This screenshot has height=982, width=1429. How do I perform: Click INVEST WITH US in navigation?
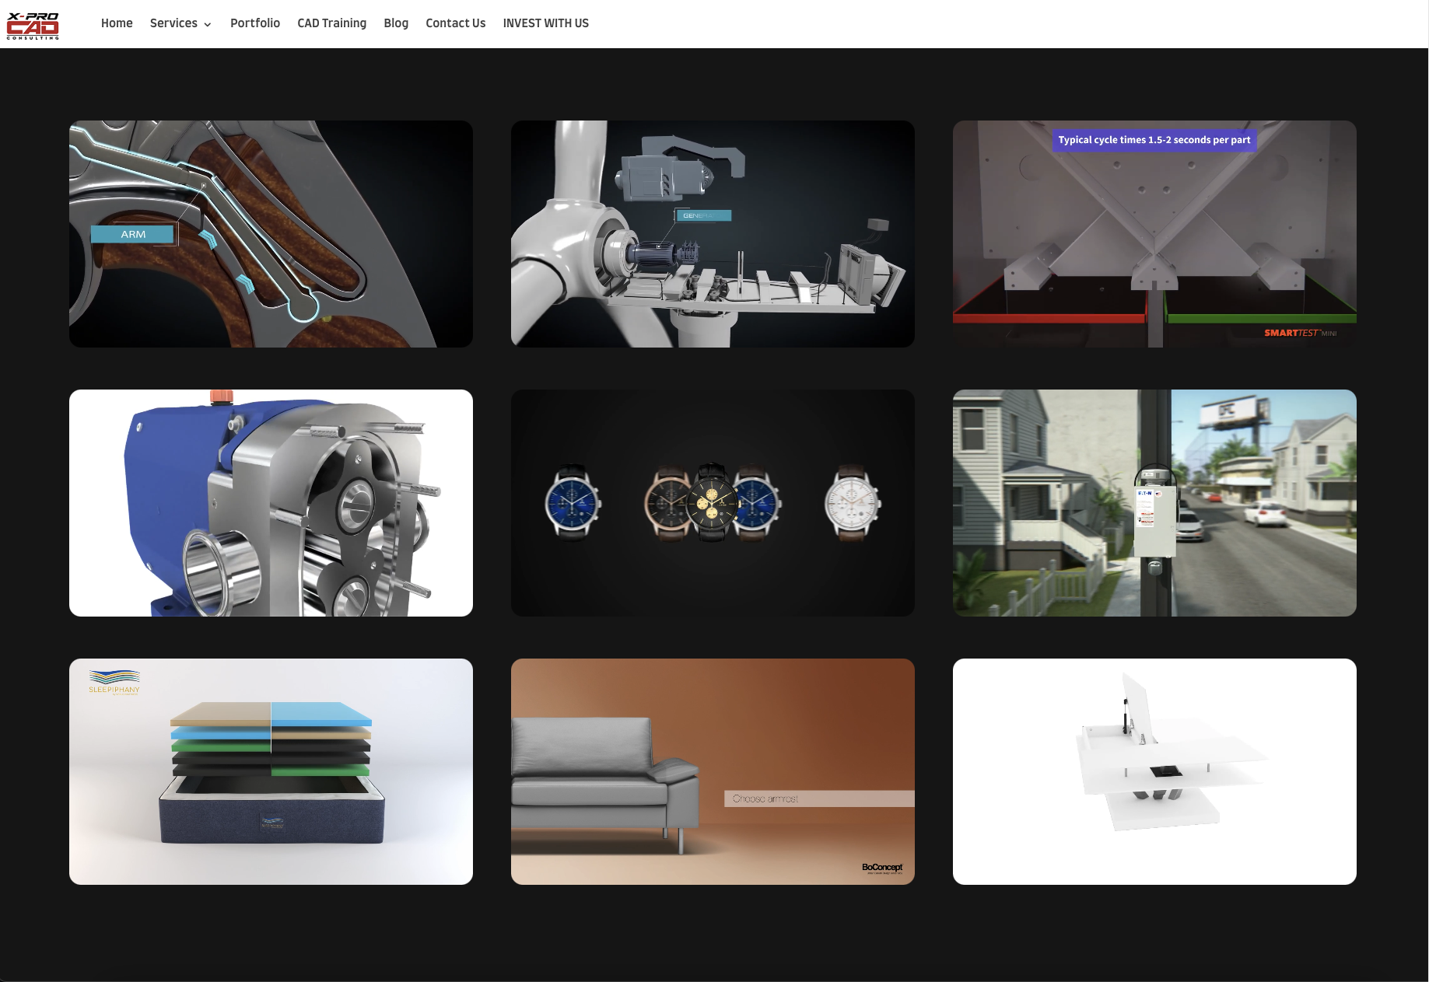pos(545,23)
